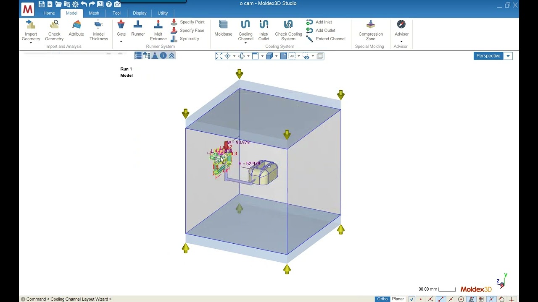Toggle Planar mode in status bar

click(398, 299)
